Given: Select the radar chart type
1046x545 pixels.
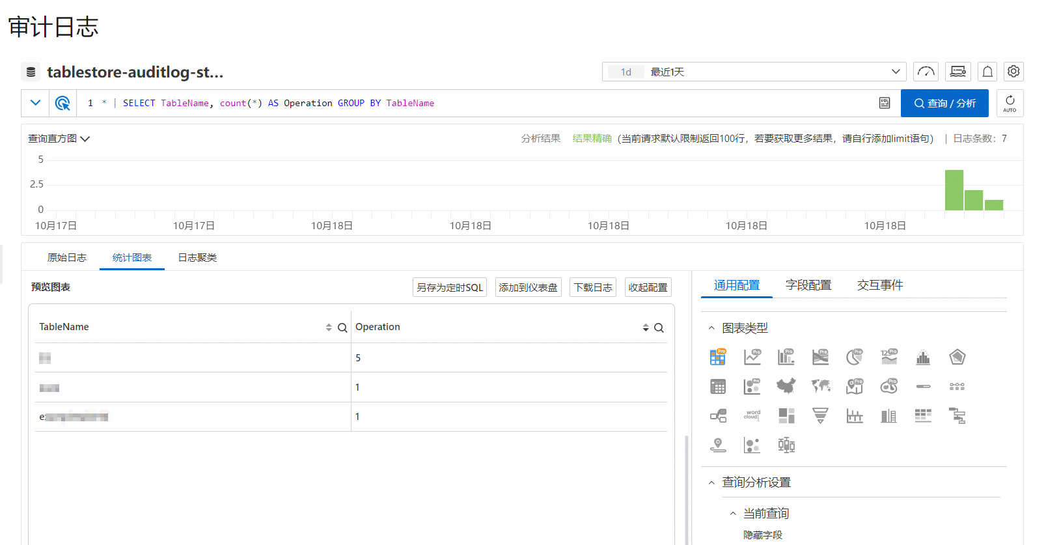Looking at the screenshot, I should coord(957,357).
